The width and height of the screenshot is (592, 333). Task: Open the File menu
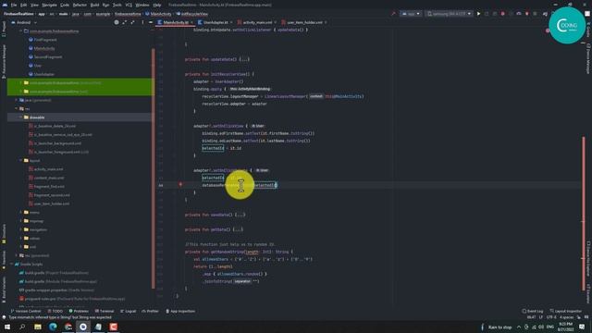pos(14,5)
